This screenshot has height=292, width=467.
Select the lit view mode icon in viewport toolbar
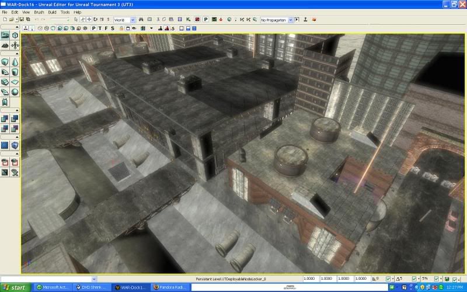[60, 28]
